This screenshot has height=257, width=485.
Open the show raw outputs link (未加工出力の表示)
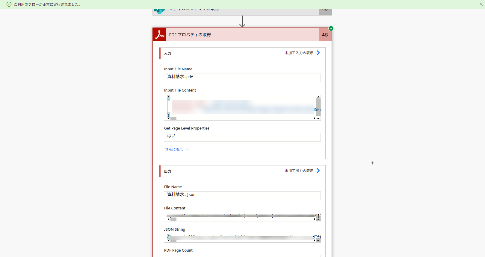299,171
